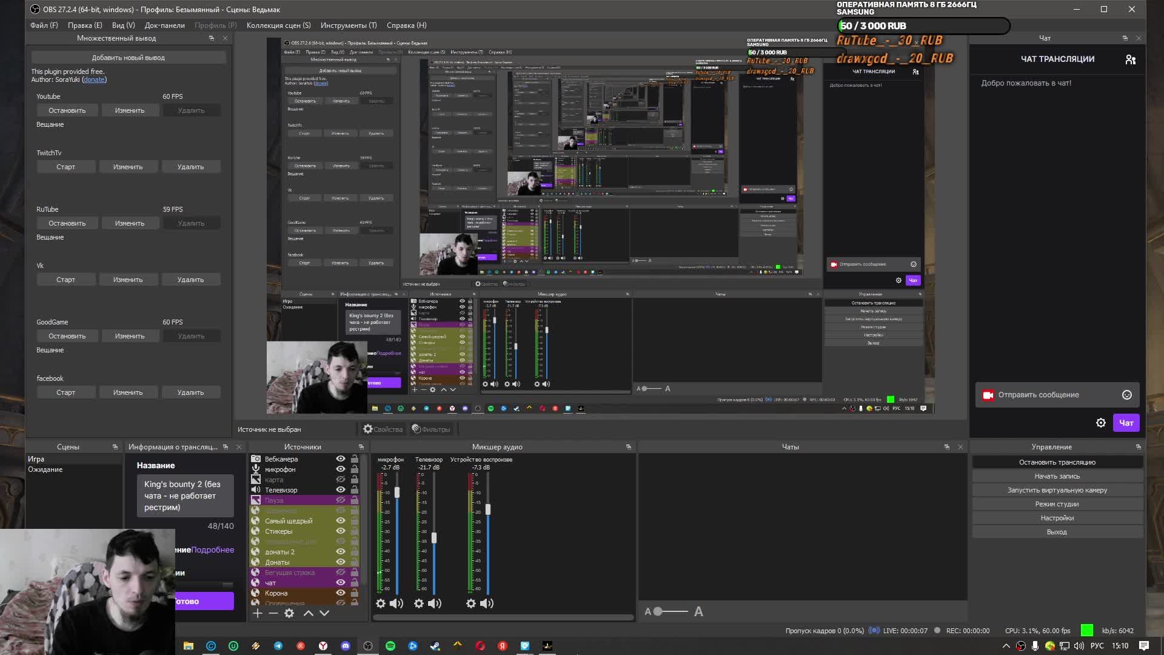Screen dimensions: 1164x655
Task: Open Телевизор audio channel settings gear
Action: (x=419, y=603)
